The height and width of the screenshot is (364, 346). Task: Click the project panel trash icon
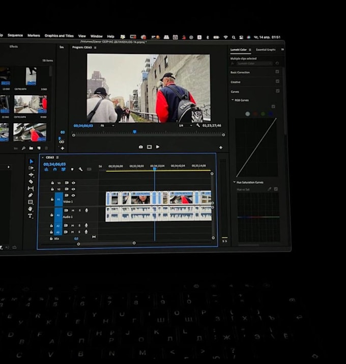coord(46,148)
